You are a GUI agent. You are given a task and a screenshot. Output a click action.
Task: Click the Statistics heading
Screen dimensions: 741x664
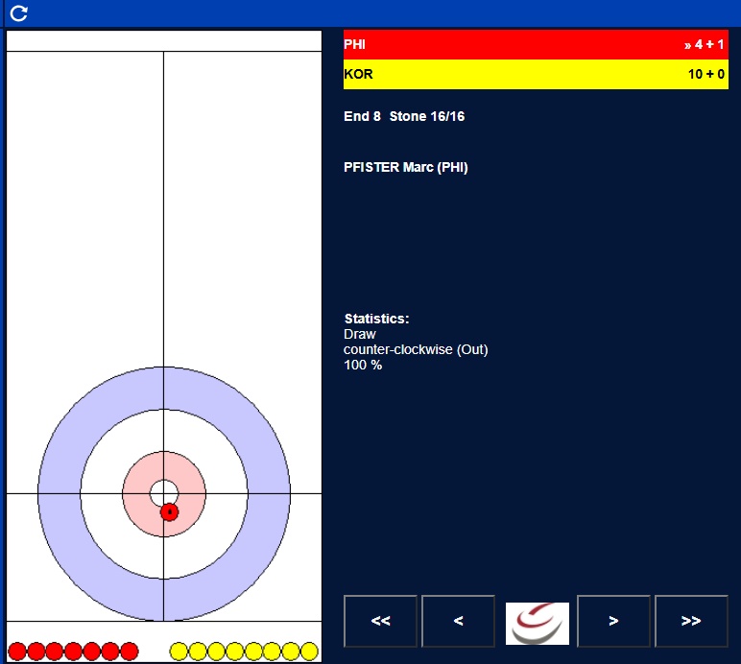pos(376,319)
